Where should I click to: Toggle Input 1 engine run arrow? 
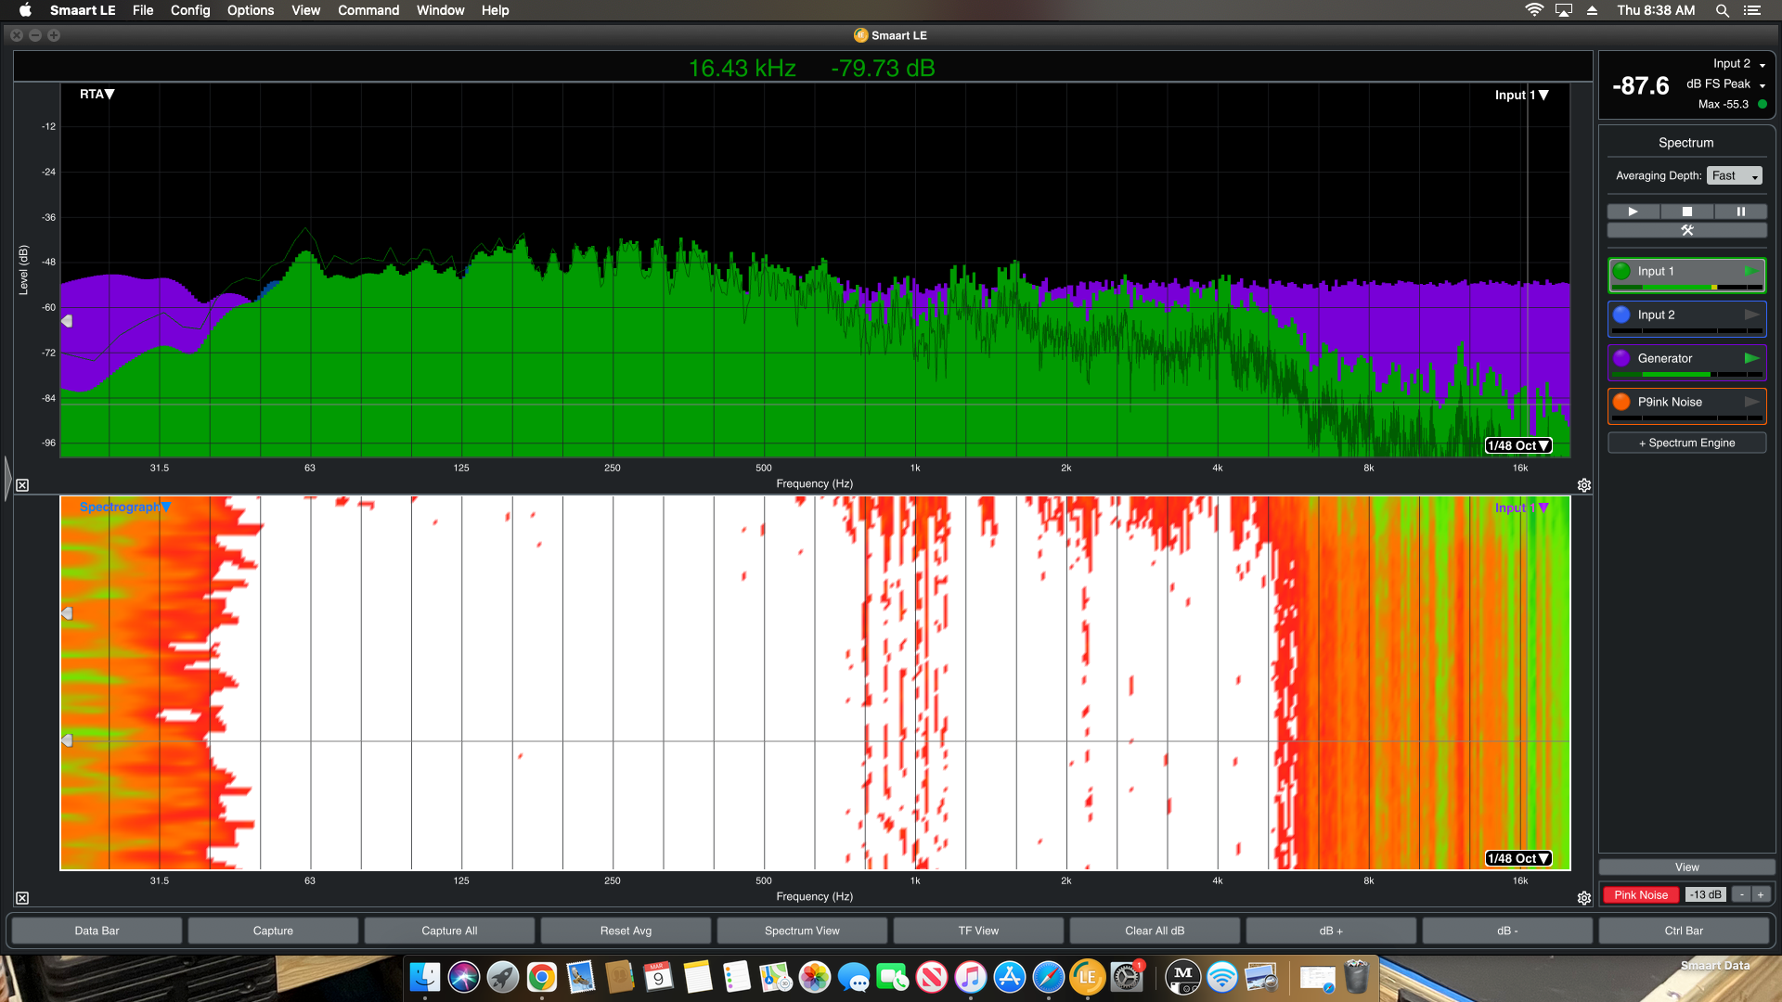pos(1751,271)
